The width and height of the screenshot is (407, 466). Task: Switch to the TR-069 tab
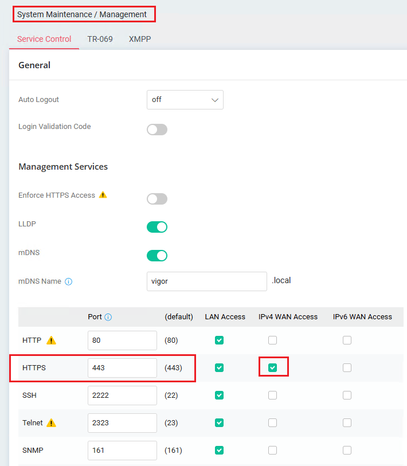coord(100,39)
